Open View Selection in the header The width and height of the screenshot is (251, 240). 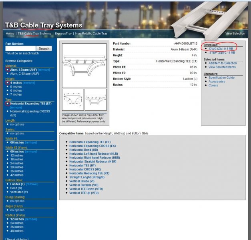(235, 34)
